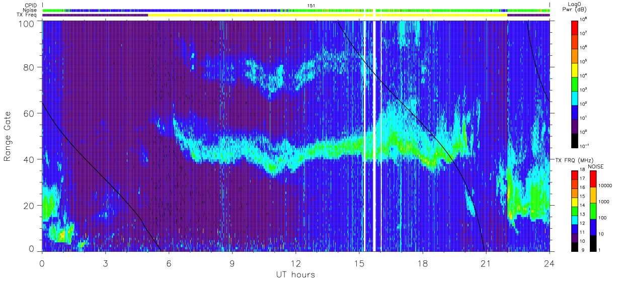Click the x-axis tick label '18'
Screen dimensions: 618x285
pos(423,263)
